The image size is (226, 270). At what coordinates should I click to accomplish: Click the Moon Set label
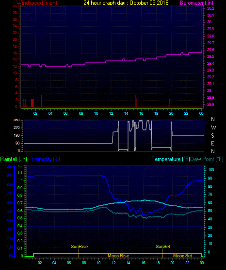pyautogui.click(x=182, y=256)
